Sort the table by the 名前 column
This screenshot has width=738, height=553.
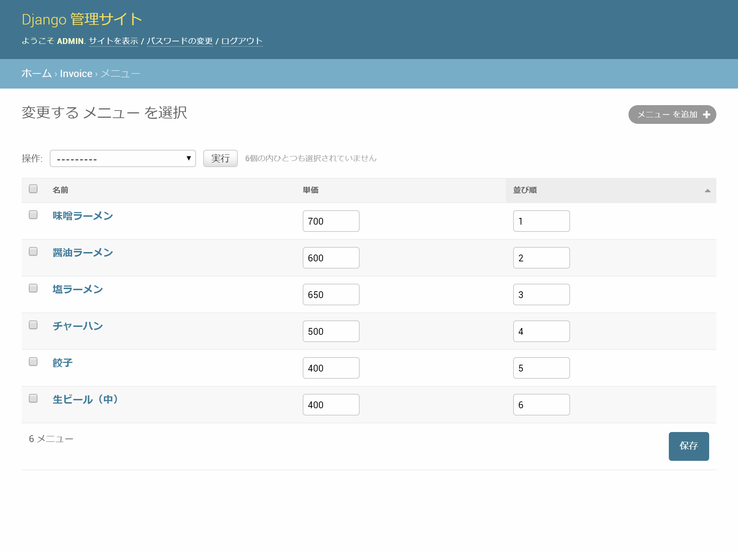(x=60, y=190)
